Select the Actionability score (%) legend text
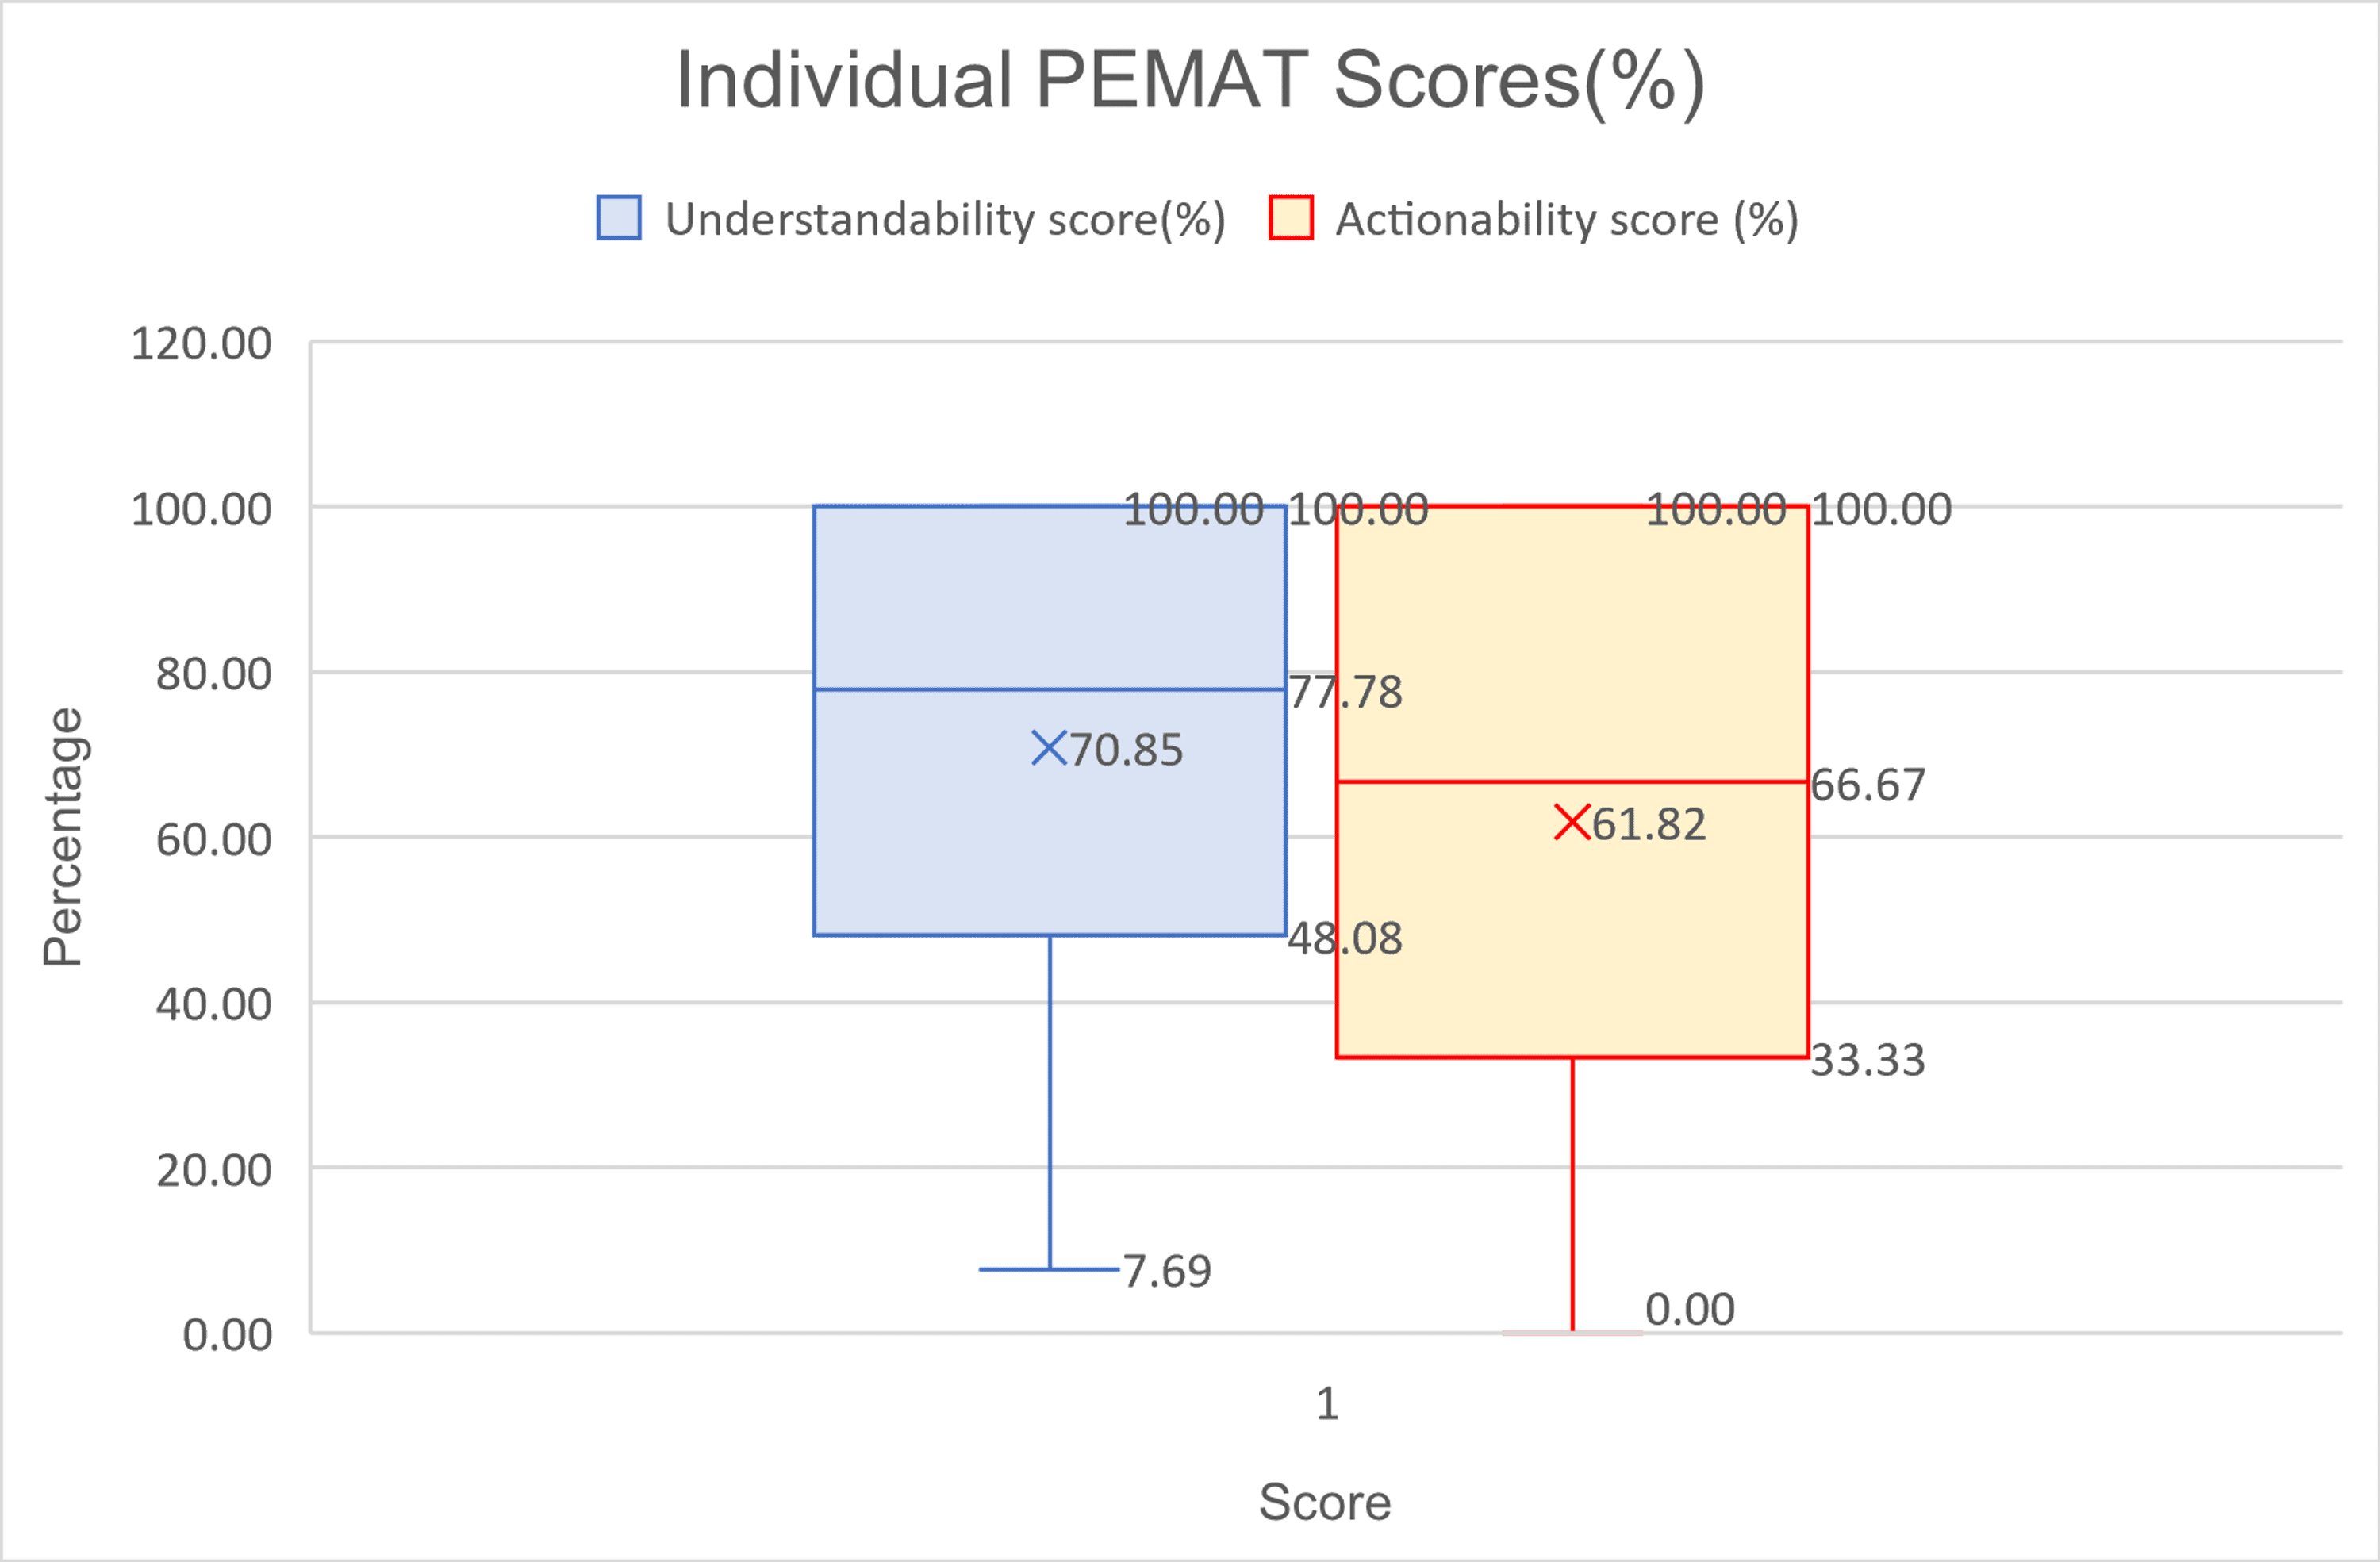The height and width of the screenshot is (1562, 2380). [1567, 219]
